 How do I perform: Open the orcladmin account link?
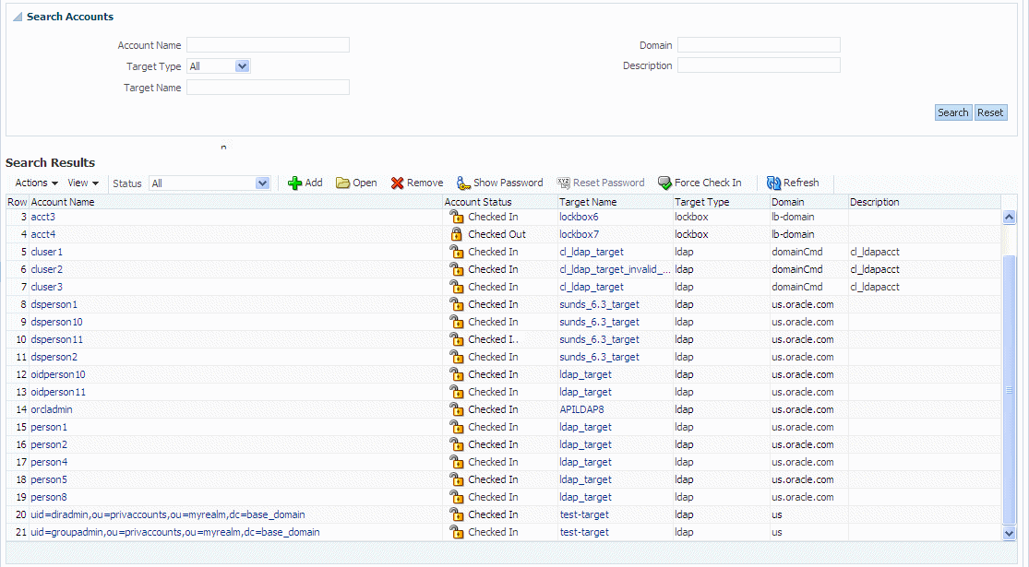coord(51,409)
